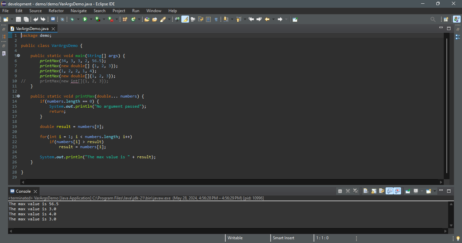Image resolution: width=462 pixels, height=243 pixels.
Task: Select the VarArgsDemo.java editor tab
Action: coord(32,29)
